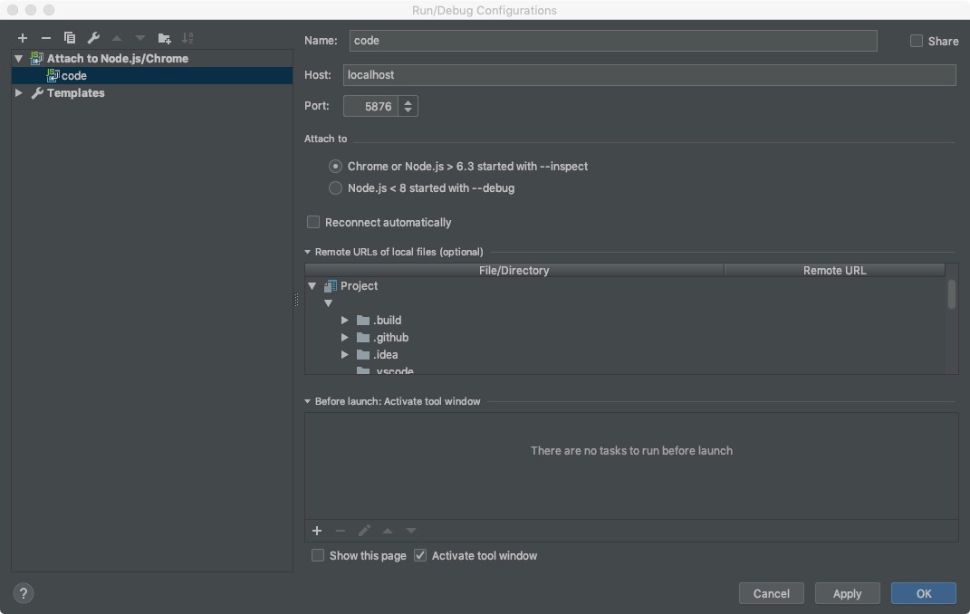Click the Host input field
970x614 pixels.
[634, 75]
